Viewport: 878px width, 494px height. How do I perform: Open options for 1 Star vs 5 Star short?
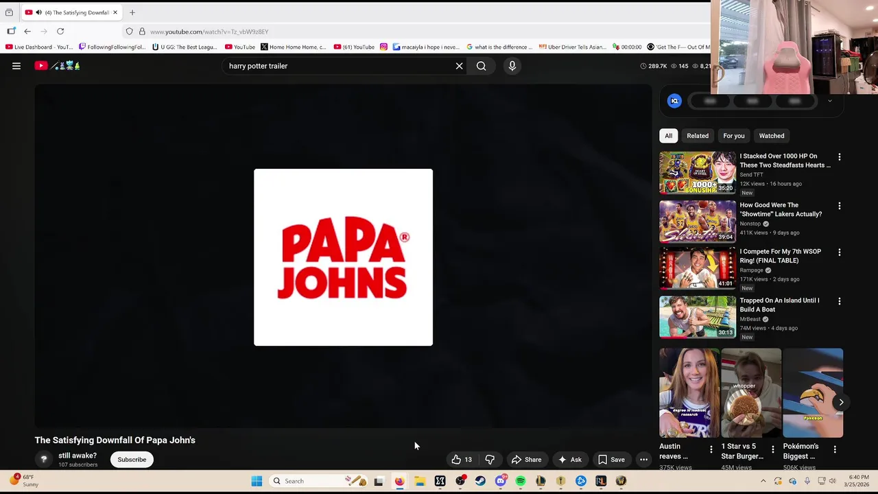772,449
